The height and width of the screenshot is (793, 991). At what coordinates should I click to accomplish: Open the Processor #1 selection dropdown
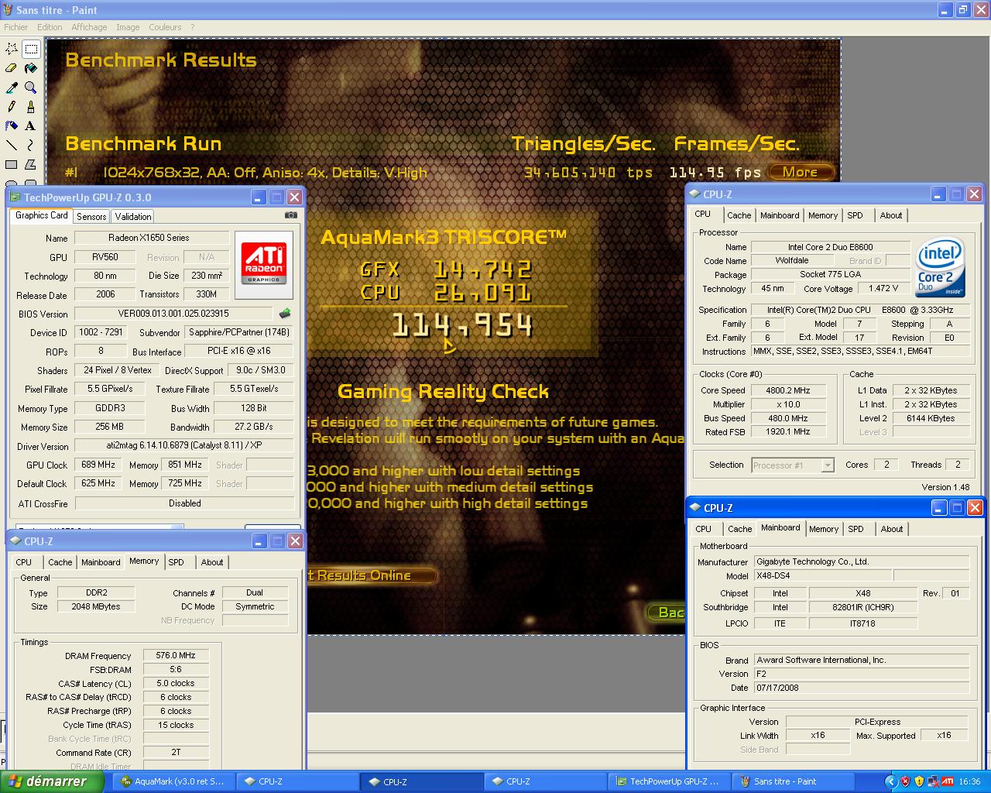(x=828, y=465)
